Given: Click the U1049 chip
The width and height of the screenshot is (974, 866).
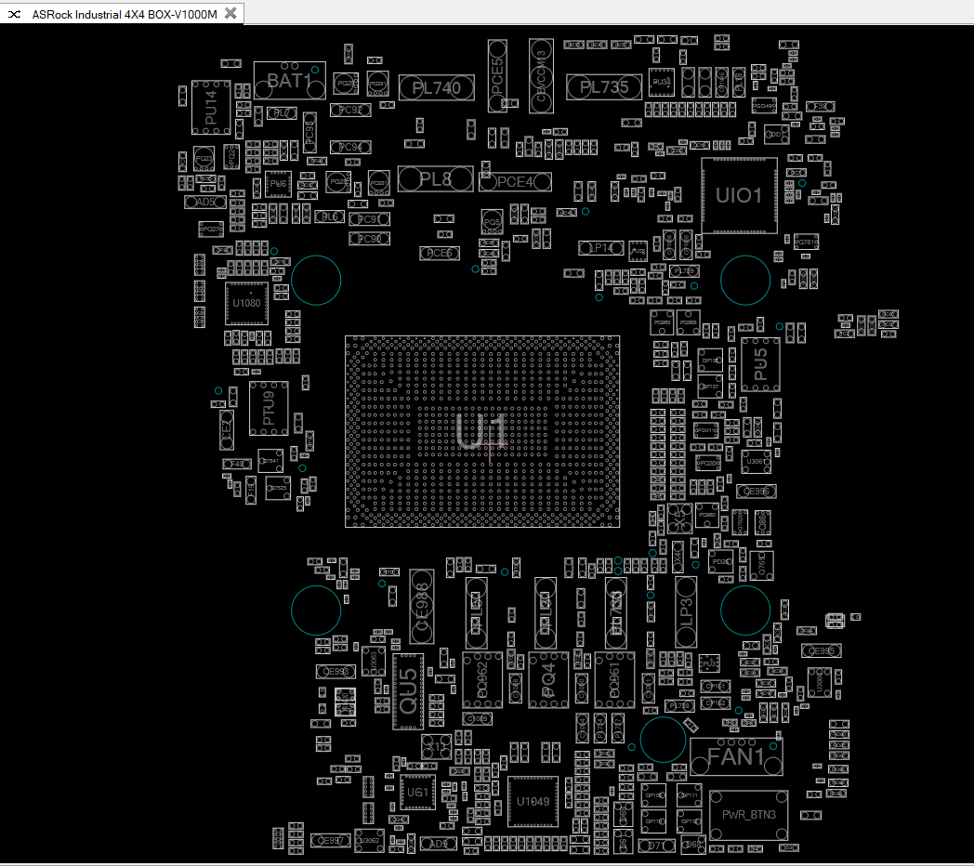Looking at the screenshot, I should [x=533, y=801].
